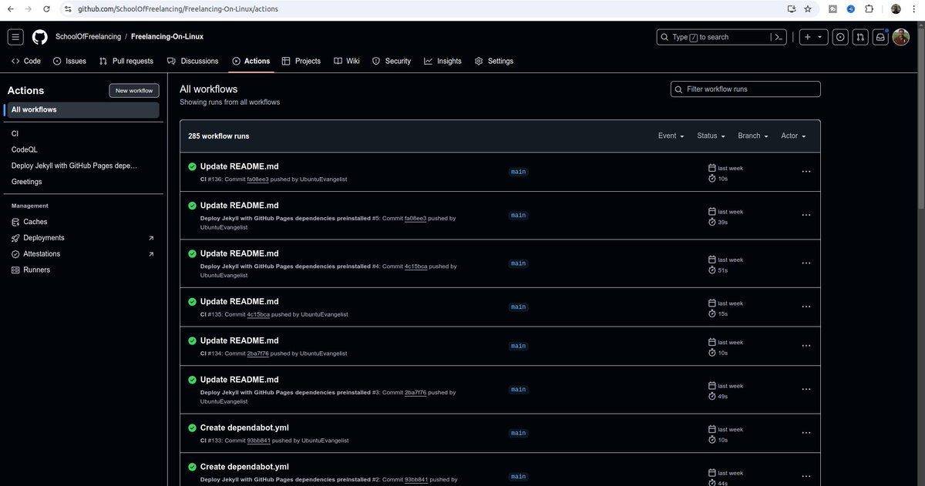Image resolution: width=925 pixels, height=486 pixels.
Task: Focus the Filter workflow runs field
Action: click(745, 89)
